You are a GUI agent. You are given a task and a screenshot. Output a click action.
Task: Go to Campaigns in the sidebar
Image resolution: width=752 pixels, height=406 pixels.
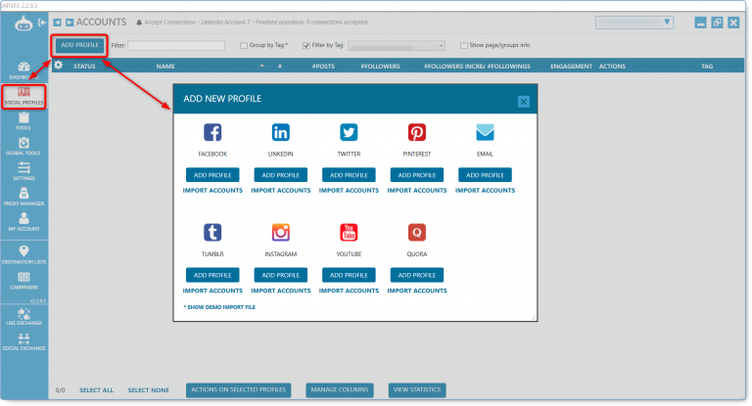pyautogui.click(x=23, y=280)
